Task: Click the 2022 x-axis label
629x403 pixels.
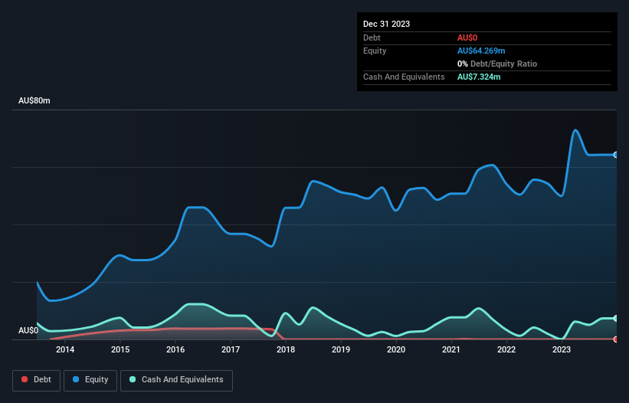Action: (x=506, y=349)
